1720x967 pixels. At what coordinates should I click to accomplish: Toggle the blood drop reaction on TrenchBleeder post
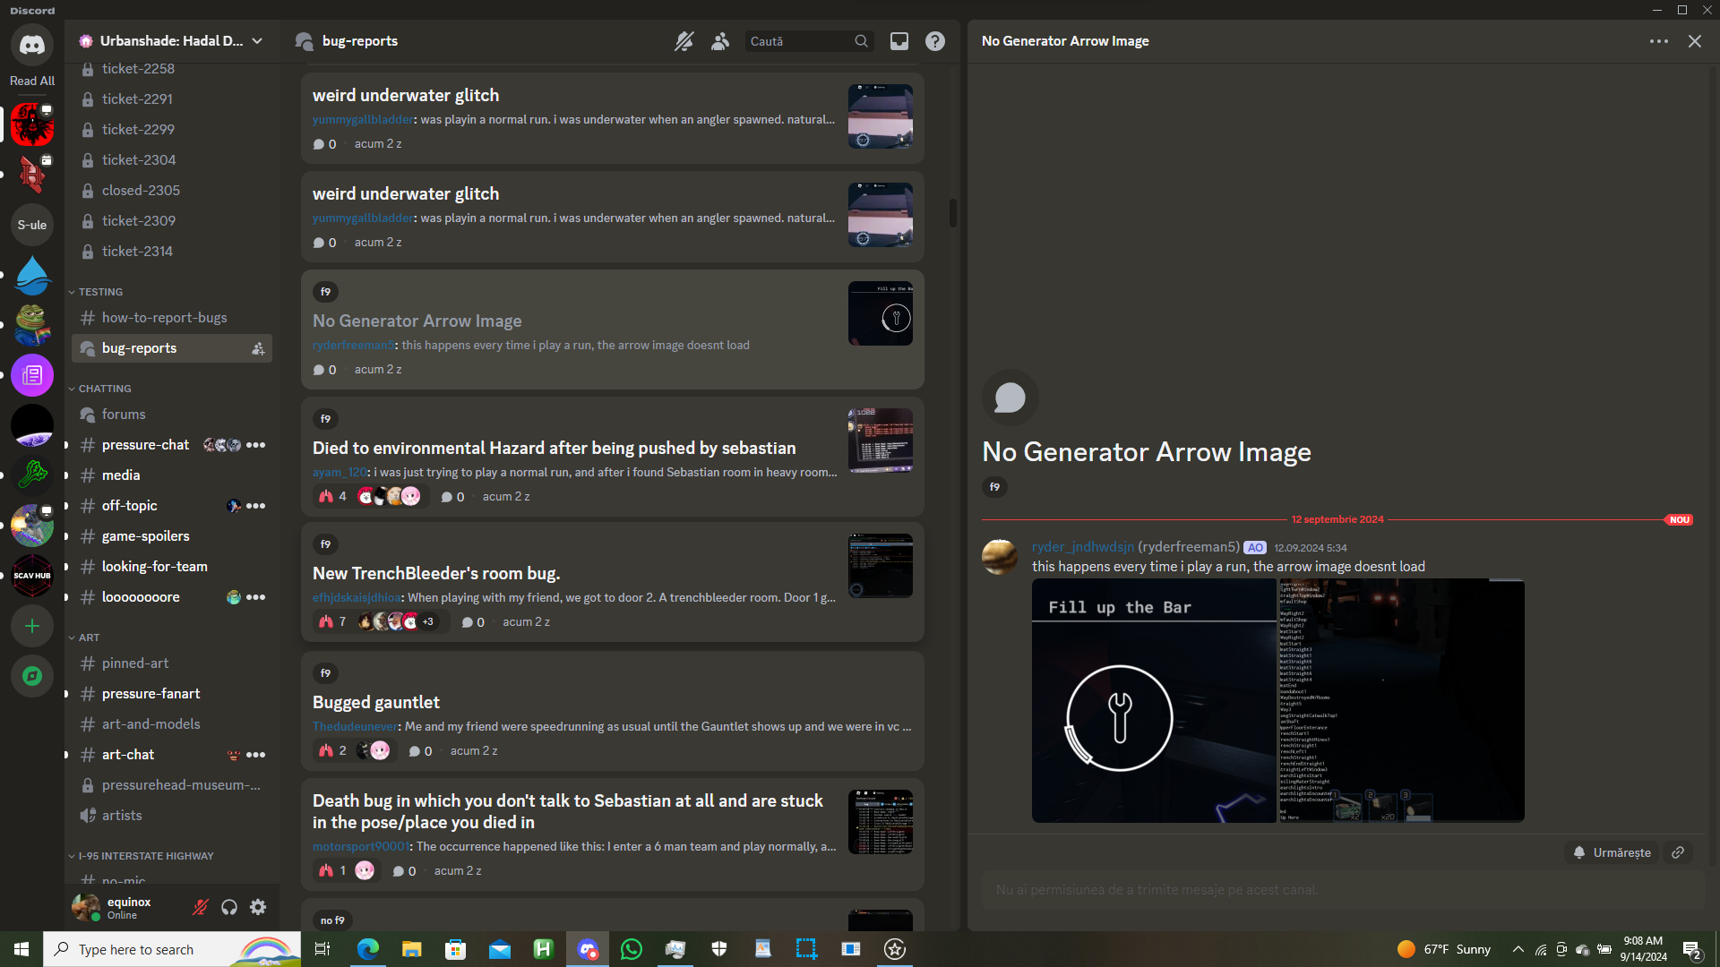tap(331, 621)
